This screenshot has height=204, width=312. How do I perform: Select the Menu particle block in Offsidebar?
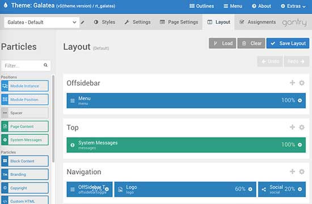[x=186, y=101]
